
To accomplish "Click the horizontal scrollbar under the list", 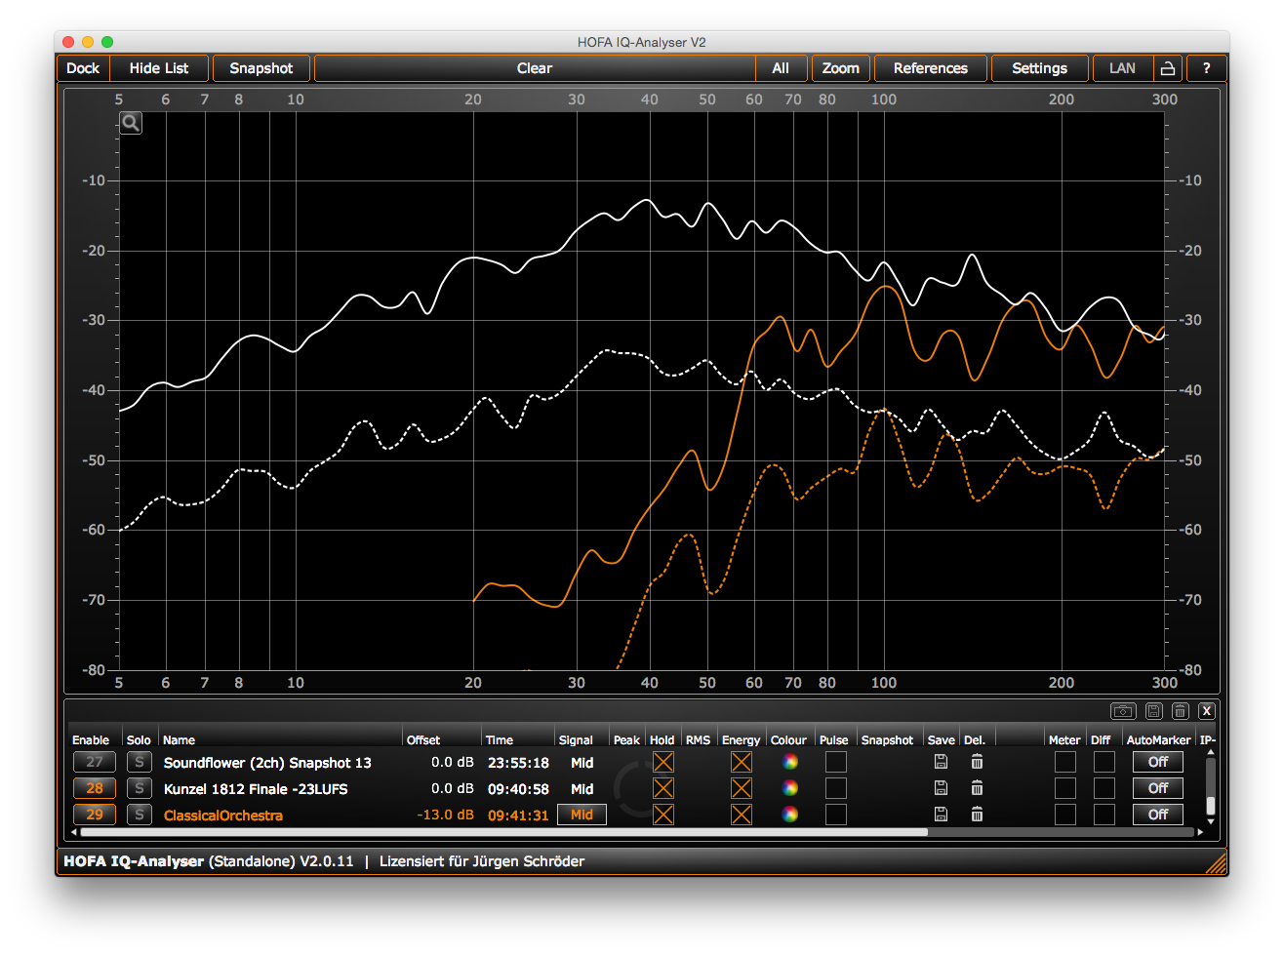I will click(x=502, y=833).
